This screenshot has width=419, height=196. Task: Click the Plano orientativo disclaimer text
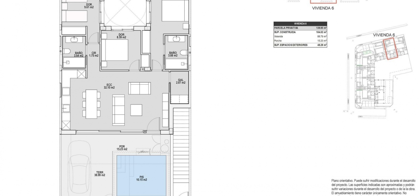(373, 187)
